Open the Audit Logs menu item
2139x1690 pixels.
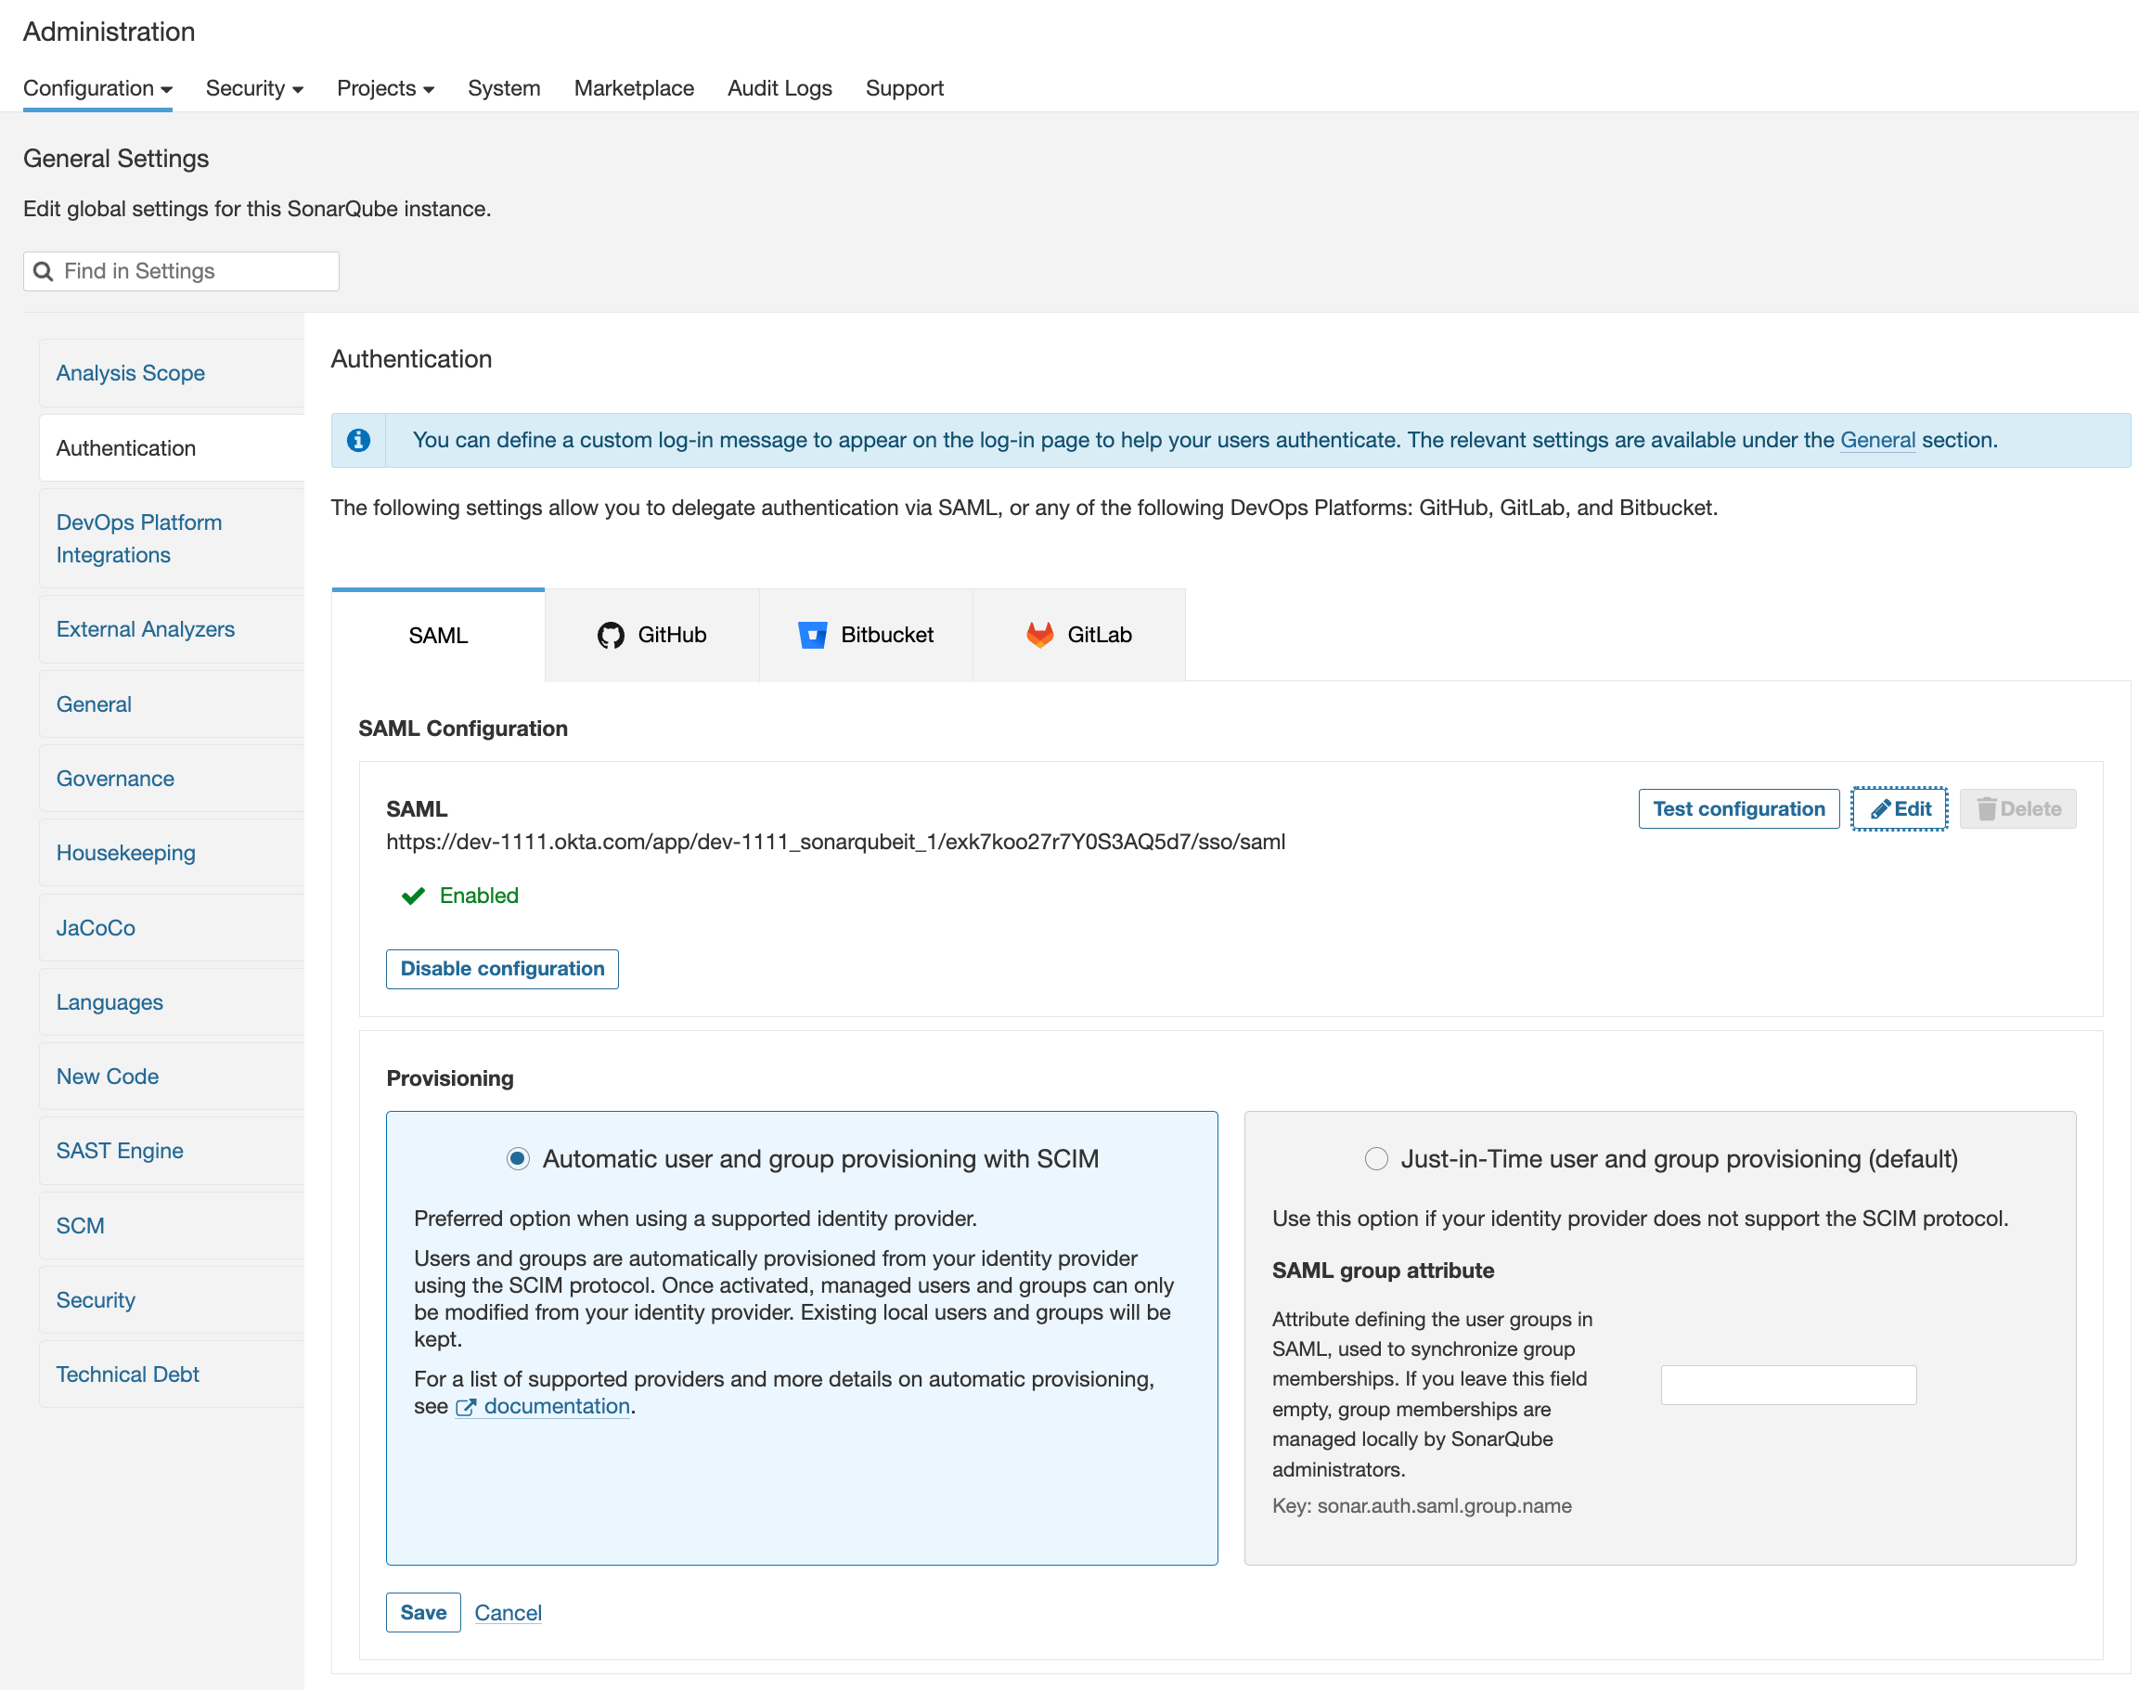pyautogui.click(x=780, y=88)
